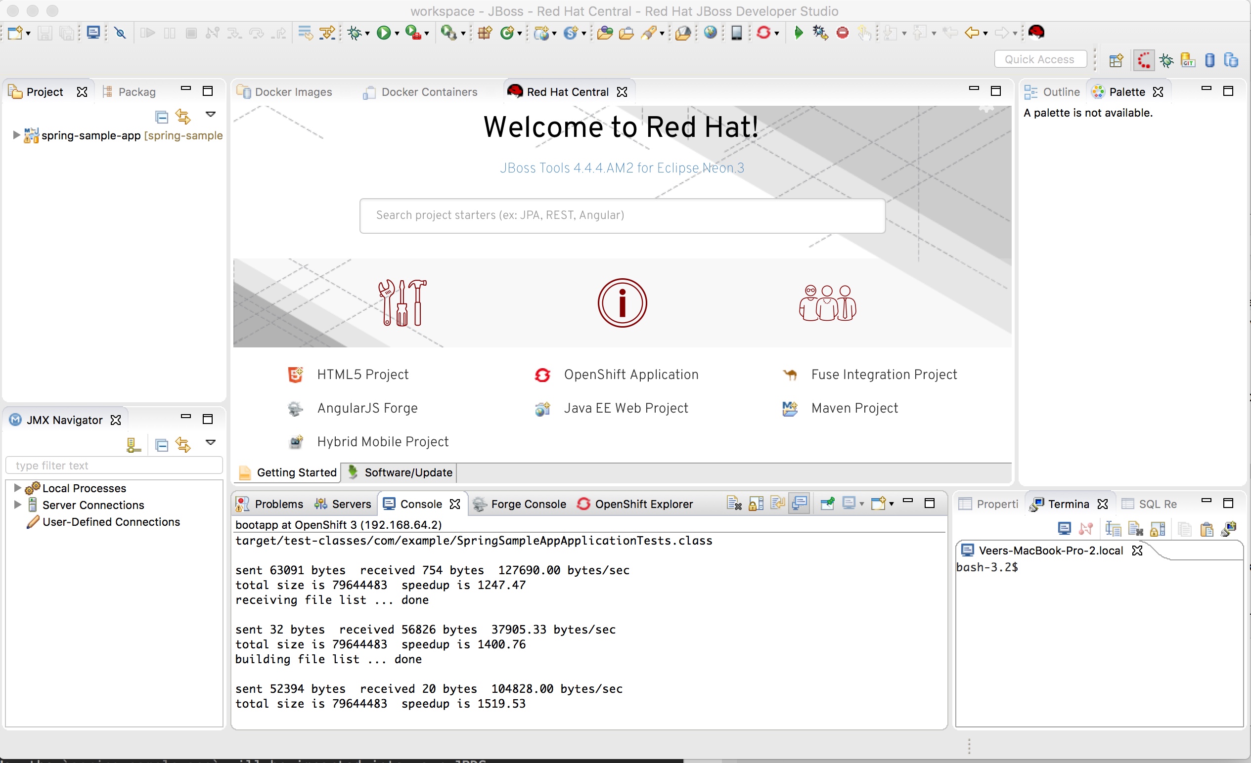Toggle Scroll Lock in Terminal view
The height and width of the screenshot is (763, 1251).
(x=1157, y=529)
